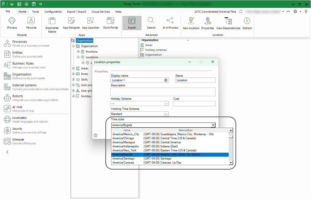Select America/Caracas time zone
Image resolution: width=311 pixels, height=199 pixels.
(x=170, y=163)
